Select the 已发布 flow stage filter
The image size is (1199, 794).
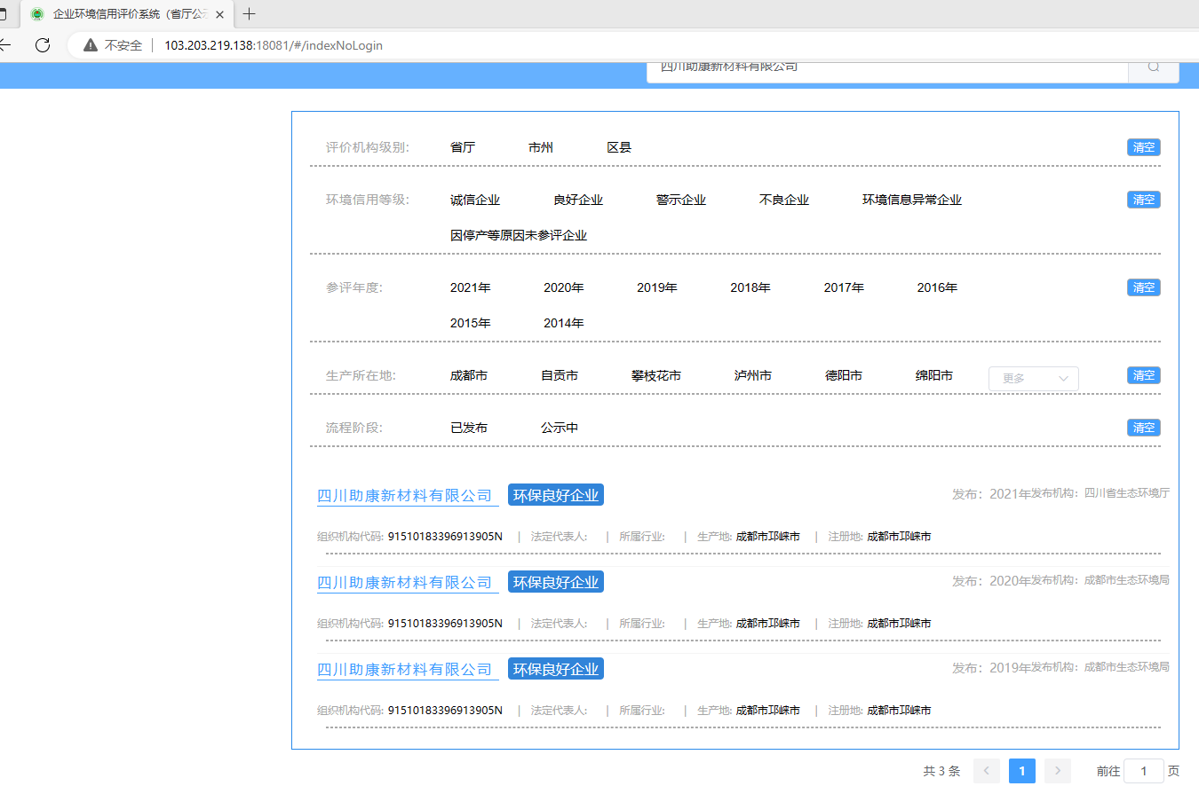468,427
